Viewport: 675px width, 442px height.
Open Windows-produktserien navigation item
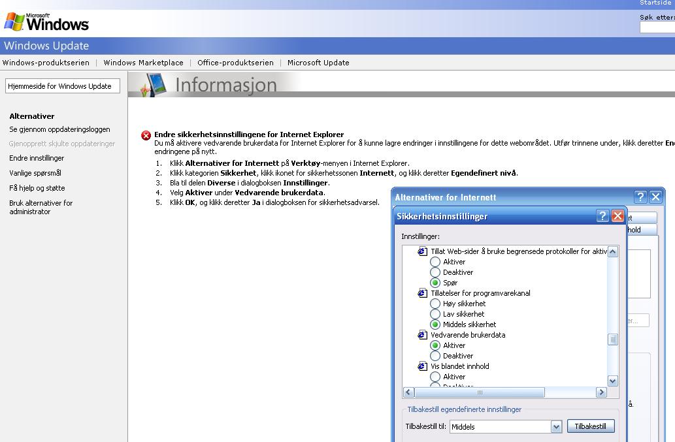[x=46, y=63]
